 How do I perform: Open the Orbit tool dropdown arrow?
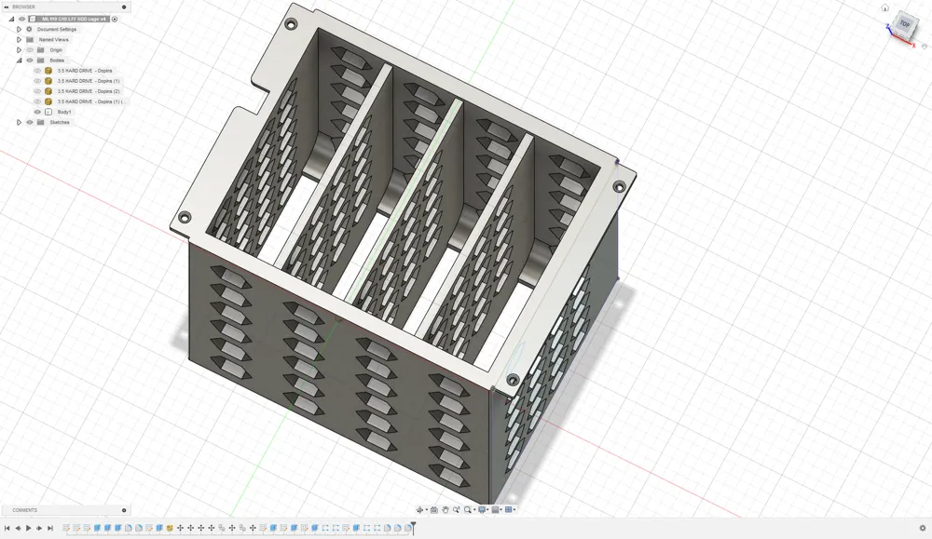(x=427, y=509)
